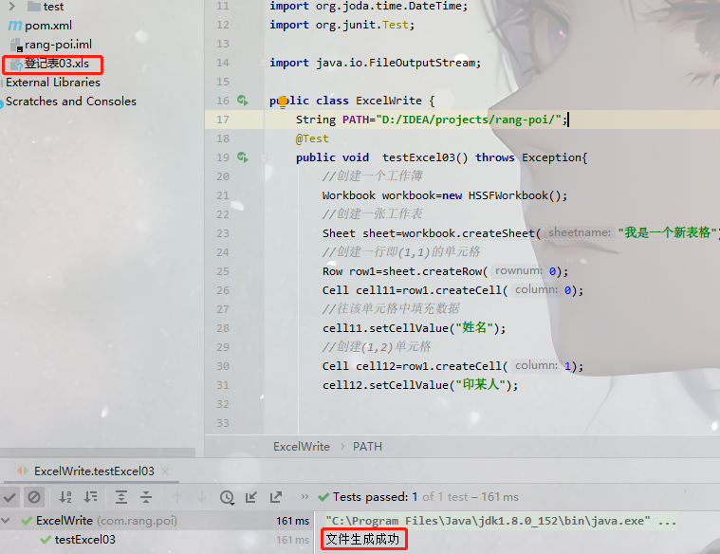Image resolution: width=720 pixels, height=554 pixels.
Task: Click line number 33 in the gutter
Action: click(x=223, y=423)
